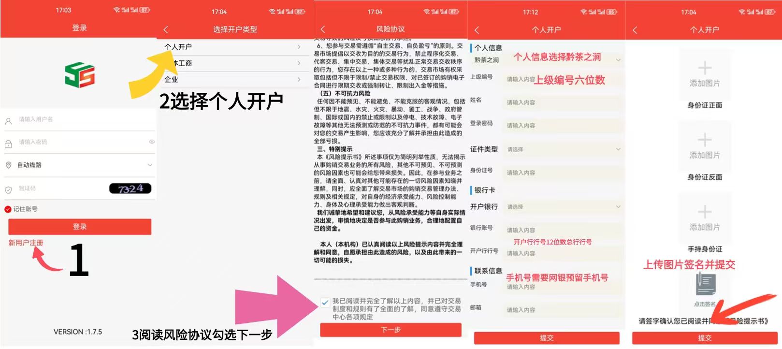
Task: Check the risk agreement confirmation checkbox
Action: (x=325, y=303)
